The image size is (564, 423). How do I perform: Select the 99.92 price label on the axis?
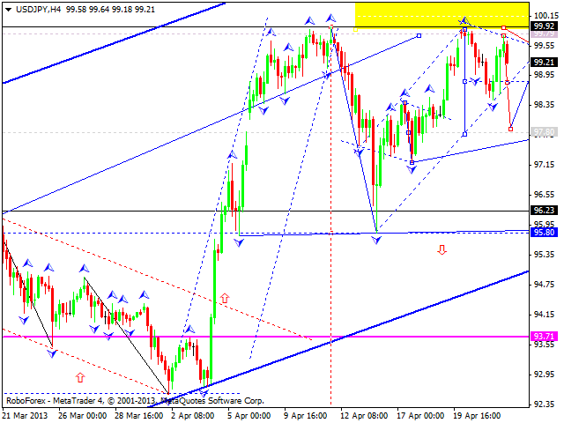tap(544, 27)
